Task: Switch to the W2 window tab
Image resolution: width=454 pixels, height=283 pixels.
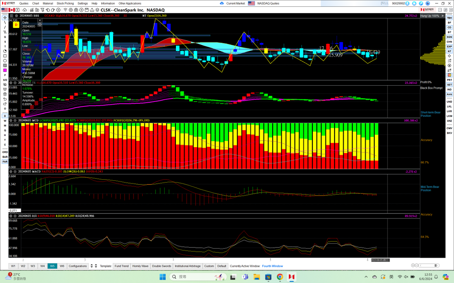Action: (x=23, y=266)
